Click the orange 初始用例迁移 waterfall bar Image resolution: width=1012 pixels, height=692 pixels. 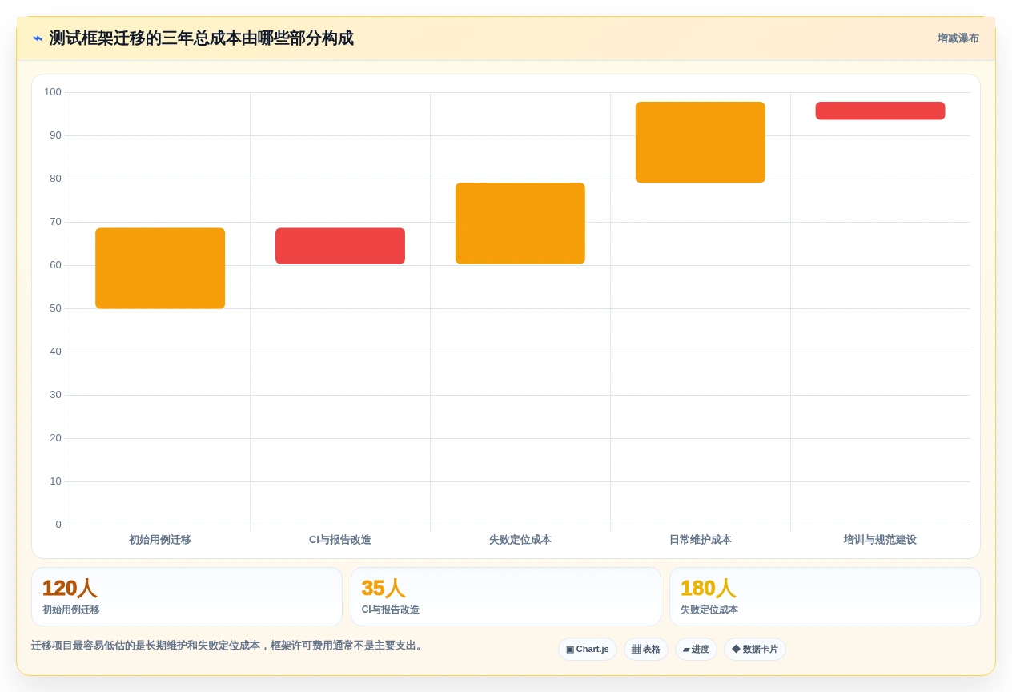pyautogui.click(x=160, y=268)
